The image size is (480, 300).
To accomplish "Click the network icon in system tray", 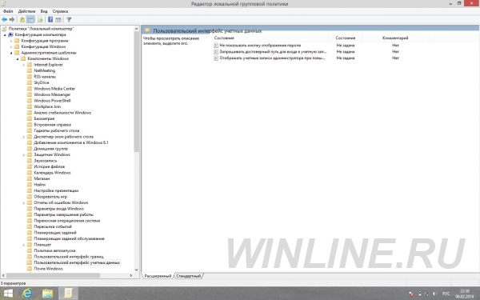I will tap(426, 294).
